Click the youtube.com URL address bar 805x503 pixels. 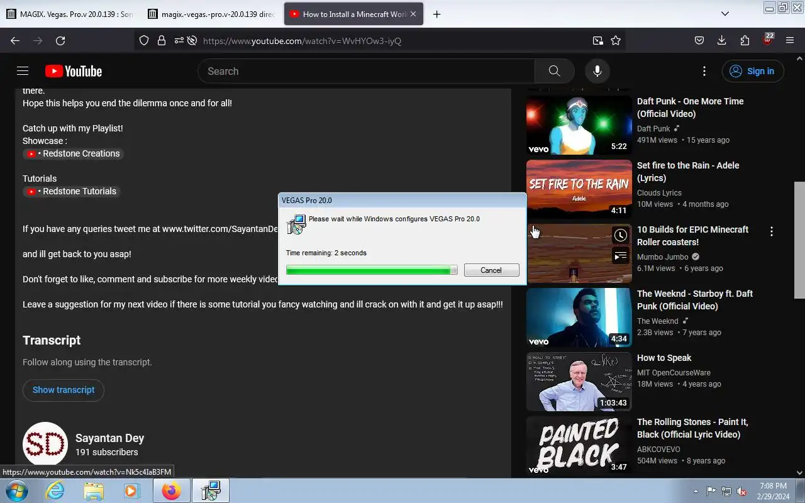[393, 41]
